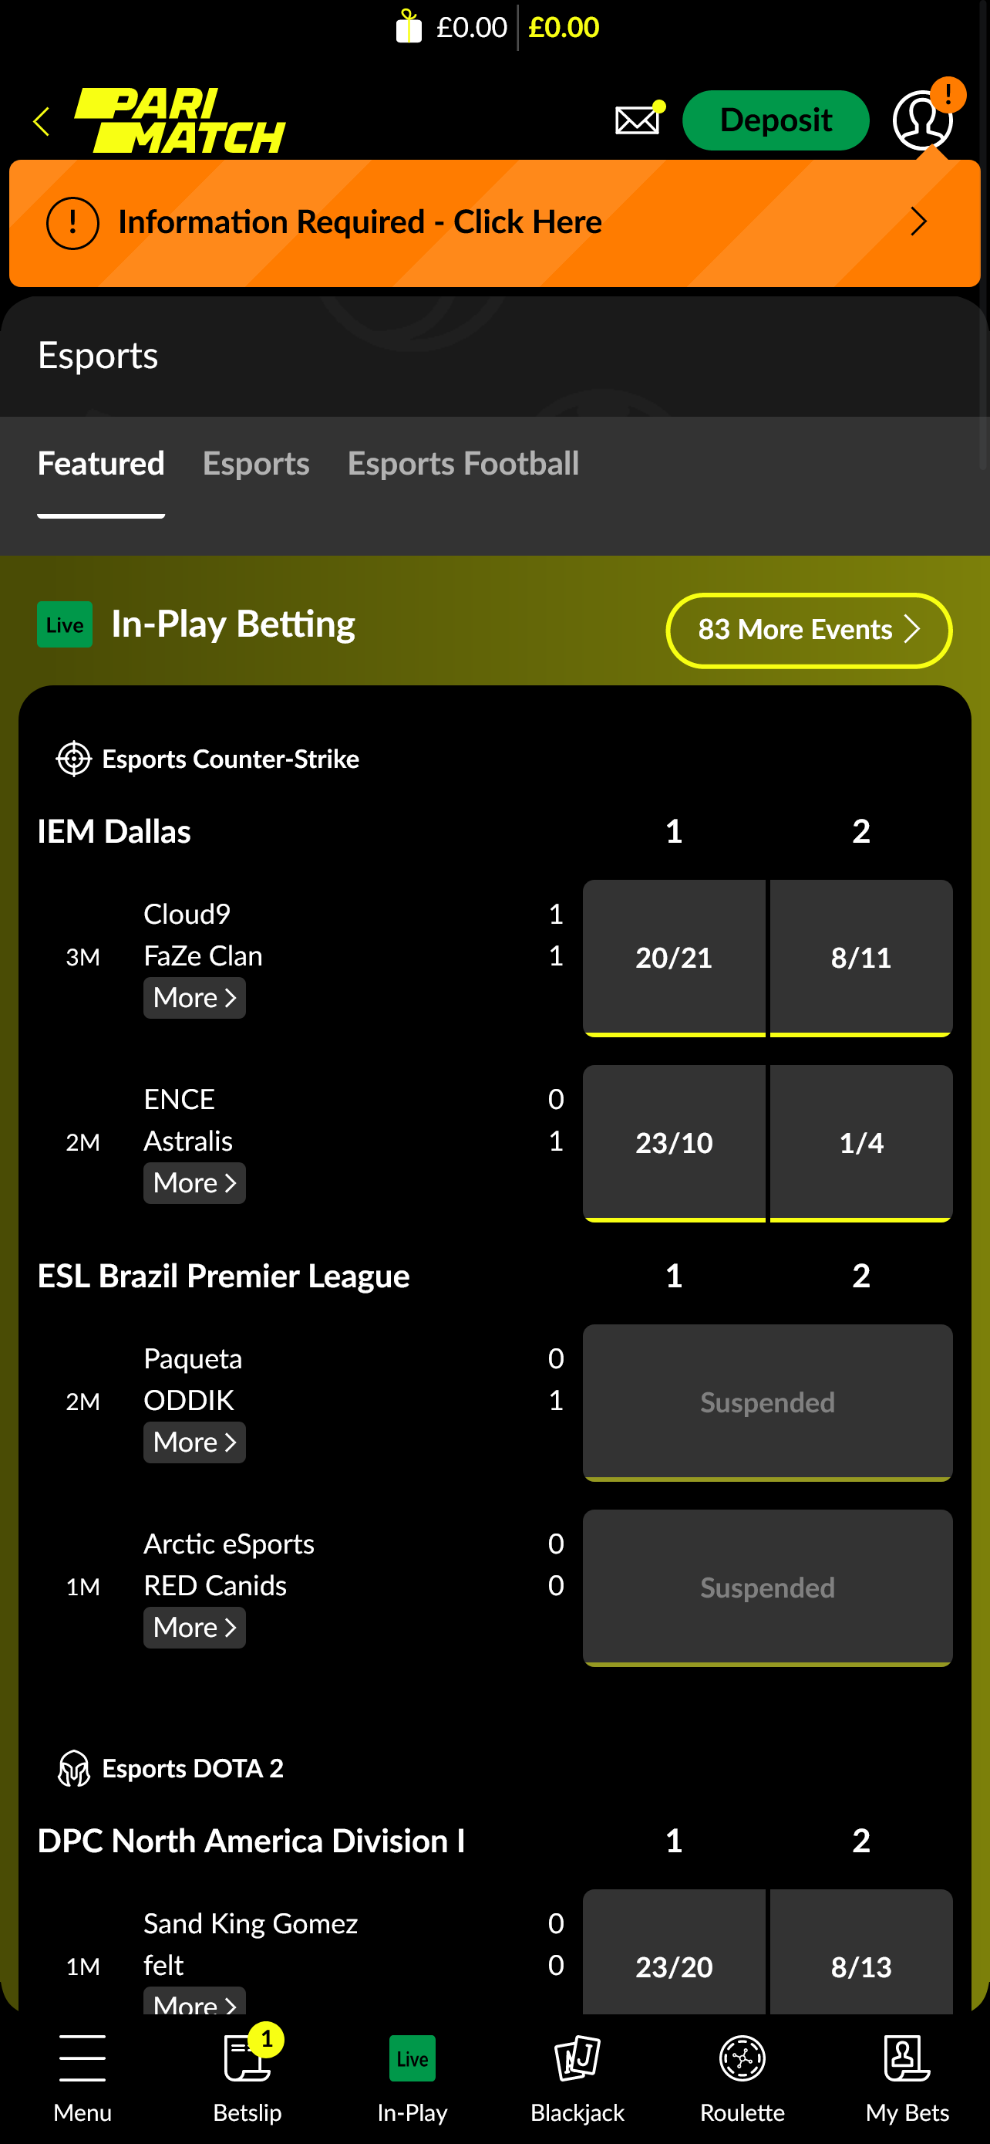Select FaZe Clan odds 8/11
Viewport: 990px width, 2144px height.
point(860,957)
